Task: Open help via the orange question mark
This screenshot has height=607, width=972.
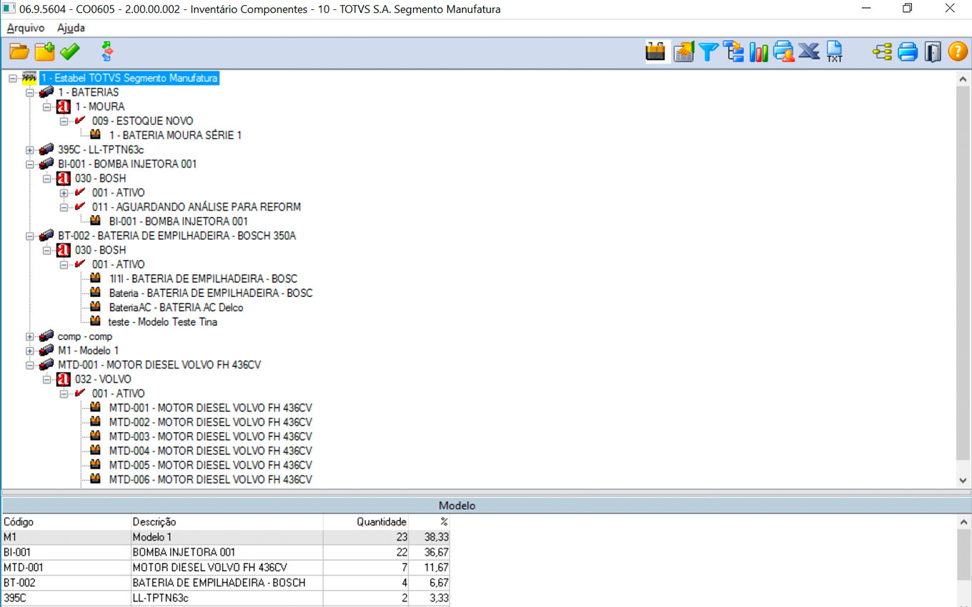Action: pos(958,51)
